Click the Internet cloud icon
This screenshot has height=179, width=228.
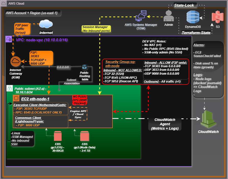46,25
